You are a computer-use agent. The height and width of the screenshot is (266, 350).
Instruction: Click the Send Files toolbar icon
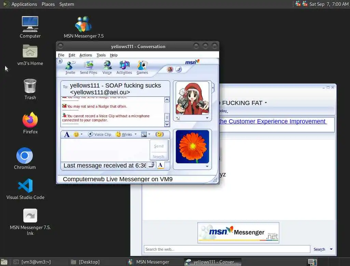89,68
